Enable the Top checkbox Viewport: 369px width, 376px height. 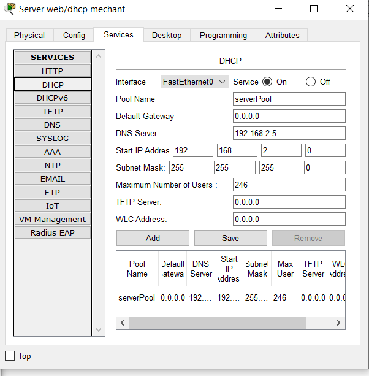coord(10,356)
